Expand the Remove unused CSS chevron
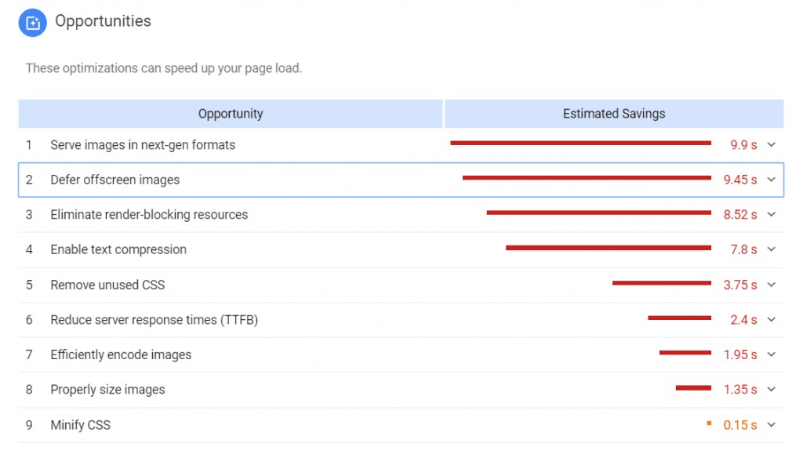The image size is (803, 465). [772, 285]
